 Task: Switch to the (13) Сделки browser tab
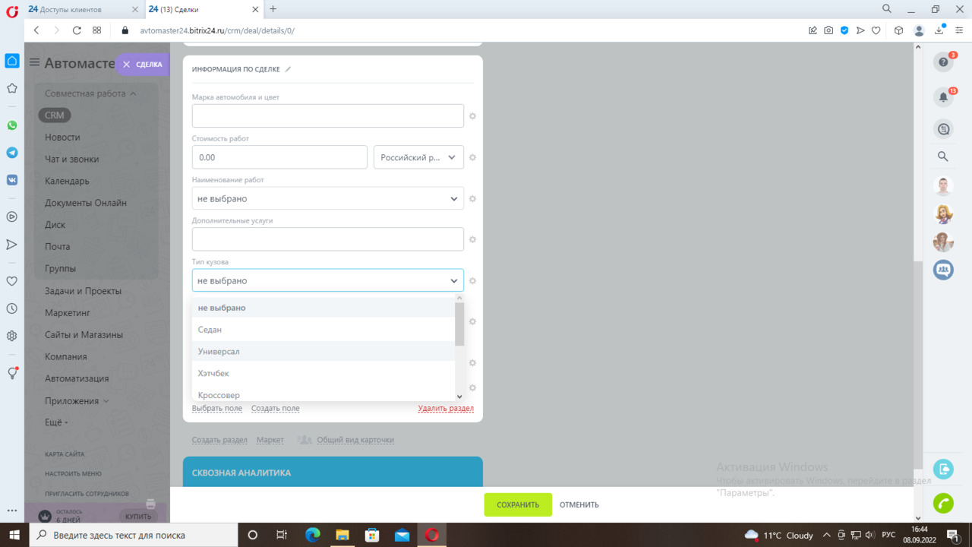pyautogui.click(x=203, y=9)
